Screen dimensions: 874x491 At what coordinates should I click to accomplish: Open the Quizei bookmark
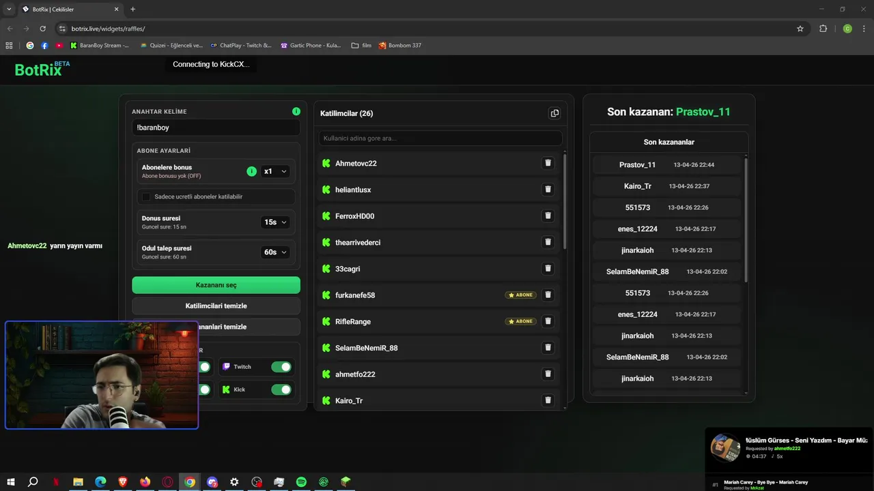[x=171, y=46]
